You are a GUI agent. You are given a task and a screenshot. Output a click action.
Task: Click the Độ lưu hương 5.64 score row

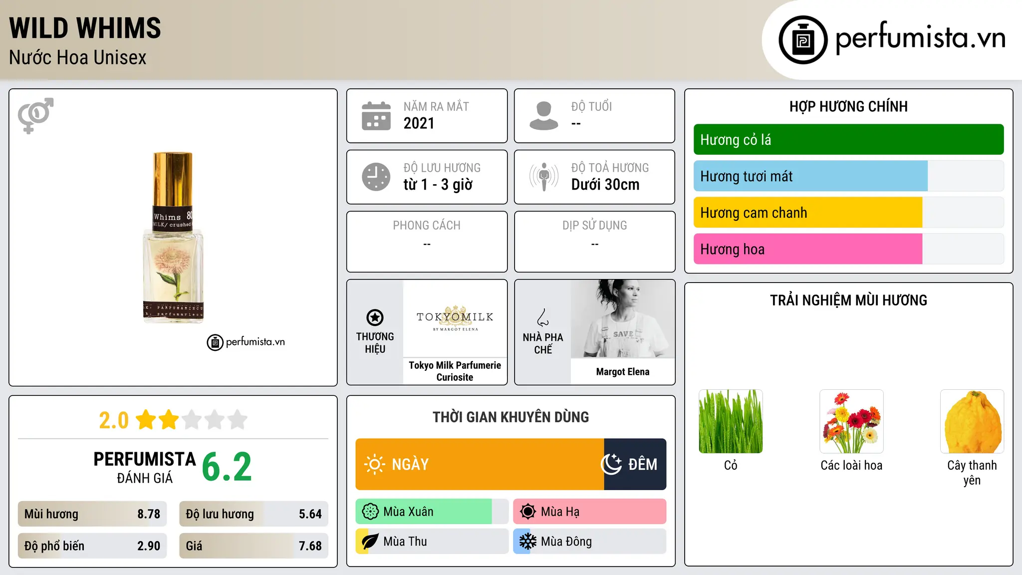point(254,514)
